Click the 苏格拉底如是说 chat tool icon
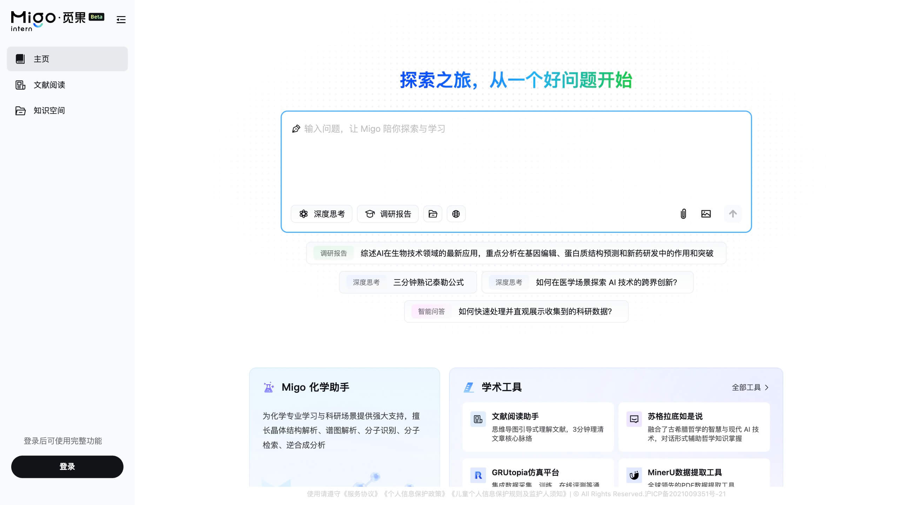898x505 pixels. point(634,419)
